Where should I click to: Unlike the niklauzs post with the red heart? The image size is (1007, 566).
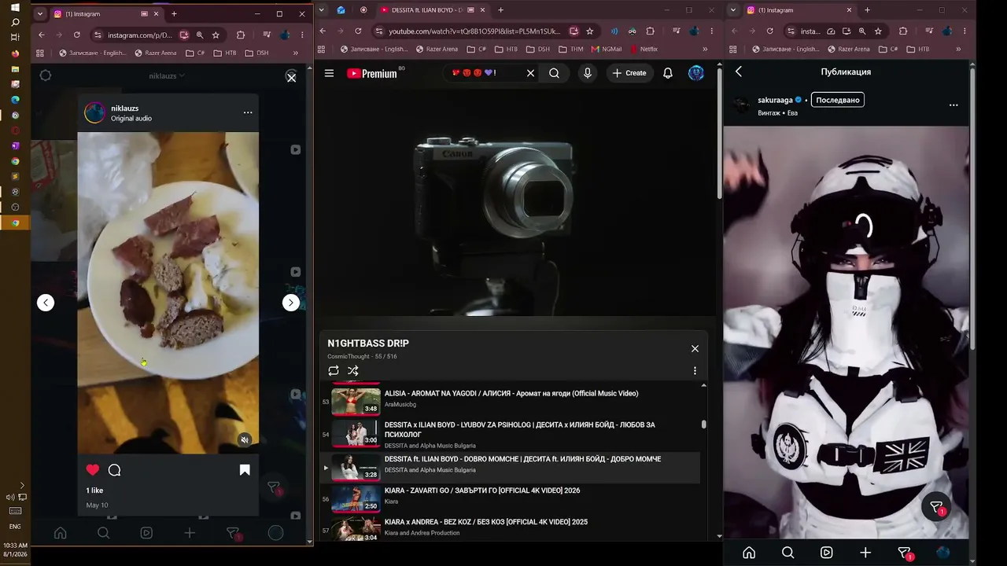93,470
